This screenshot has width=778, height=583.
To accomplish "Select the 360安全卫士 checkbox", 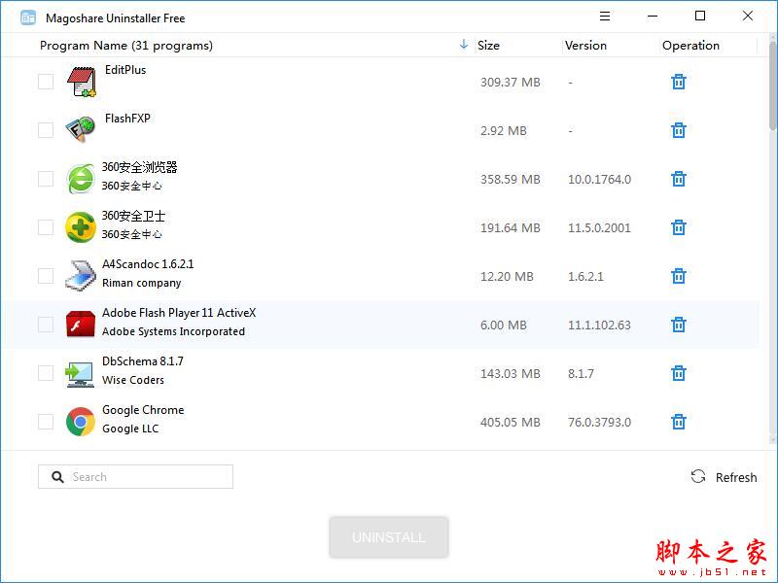I will click(46, 227).
